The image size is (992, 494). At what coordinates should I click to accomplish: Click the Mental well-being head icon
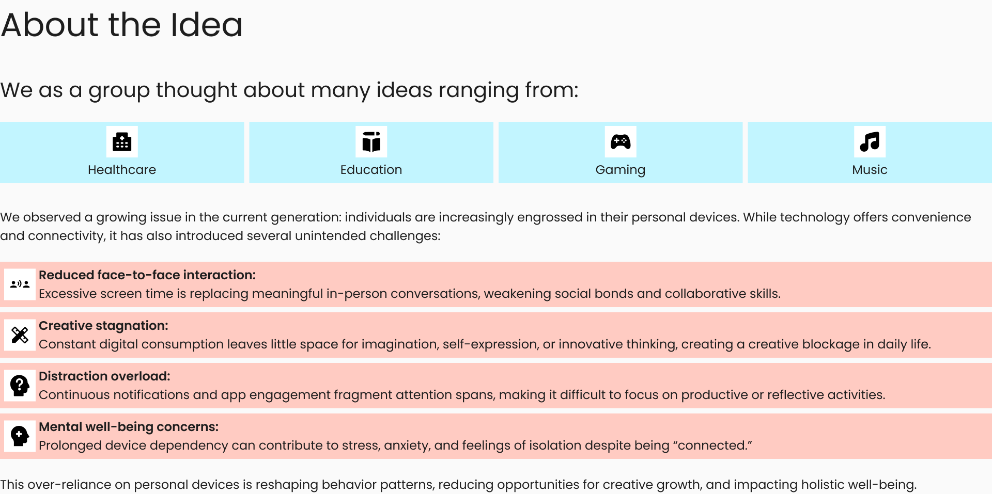(20, 436)
